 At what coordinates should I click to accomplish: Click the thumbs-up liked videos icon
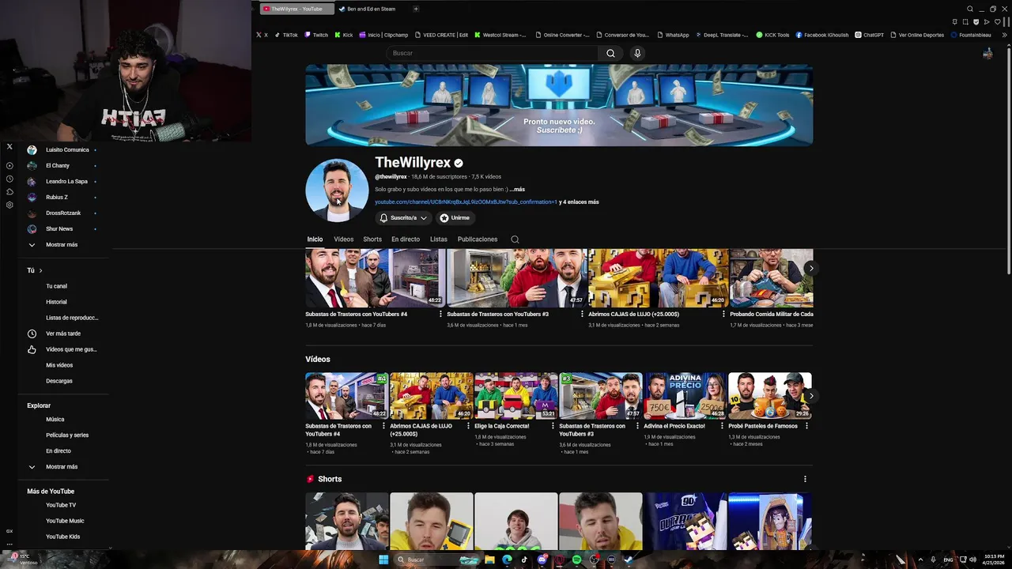coord(32,349)
